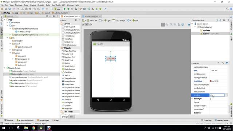233x131 pixels.
Task: Open the Refactor menu
Action: click(41, 5)
